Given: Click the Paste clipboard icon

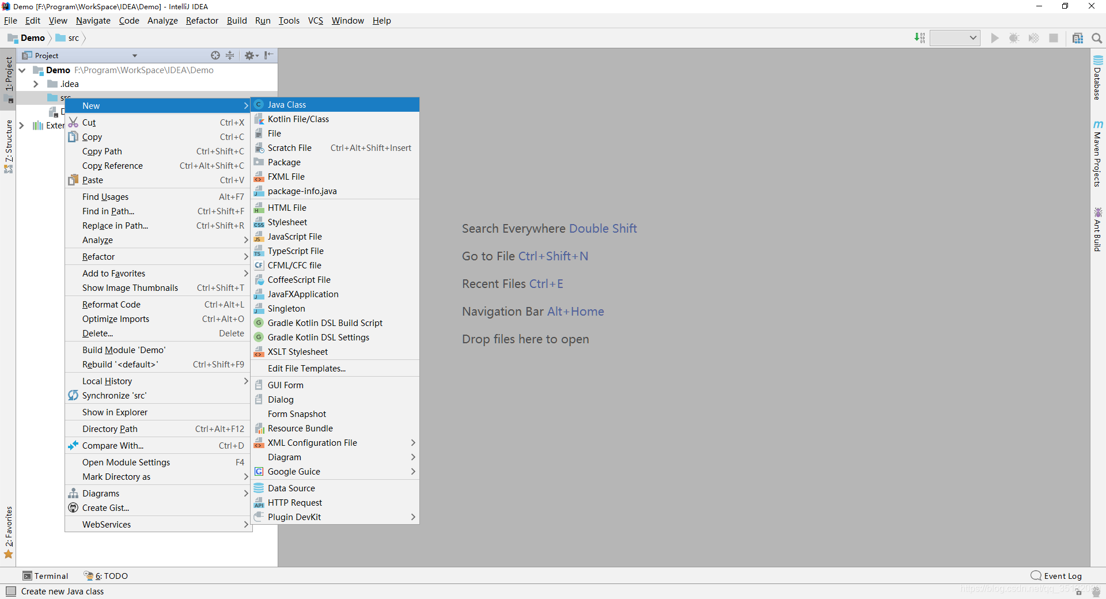Looking at the screenshot, I should tap(73, 180).
